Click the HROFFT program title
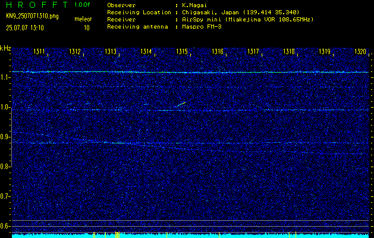Viewport: 374px width, 238px height. [x=37, y=5]
